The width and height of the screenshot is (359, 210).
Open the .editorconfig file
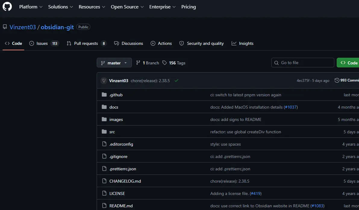121,144
